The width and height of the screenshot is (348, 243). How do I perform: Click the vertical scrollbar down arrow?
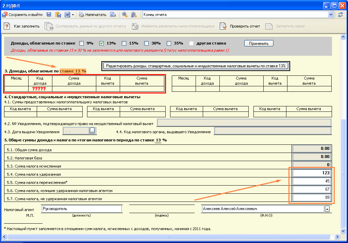point(343,231)
